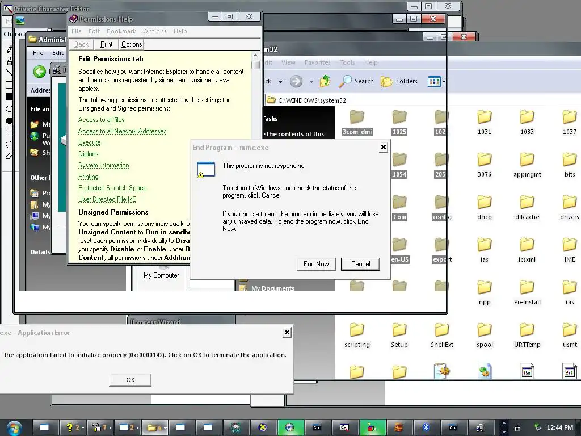Open the Access to all Network Addresses link

pos(123,131)
